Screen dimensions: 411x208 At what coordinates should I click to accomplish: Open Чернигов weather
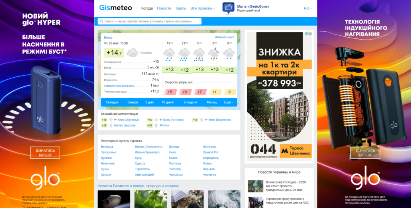[x=210, y=174]
